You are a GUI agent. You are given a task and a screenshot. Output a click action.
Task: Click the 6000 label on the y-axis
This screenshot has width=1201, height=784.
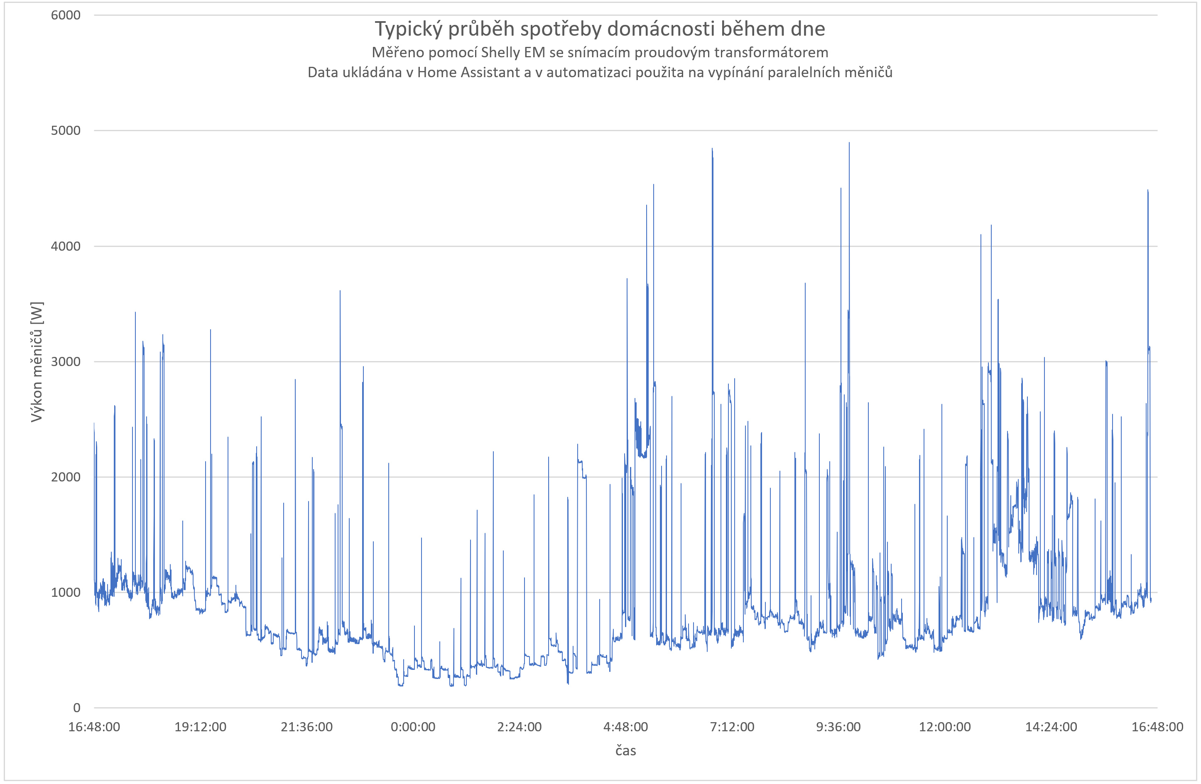(x=66, y=15)
